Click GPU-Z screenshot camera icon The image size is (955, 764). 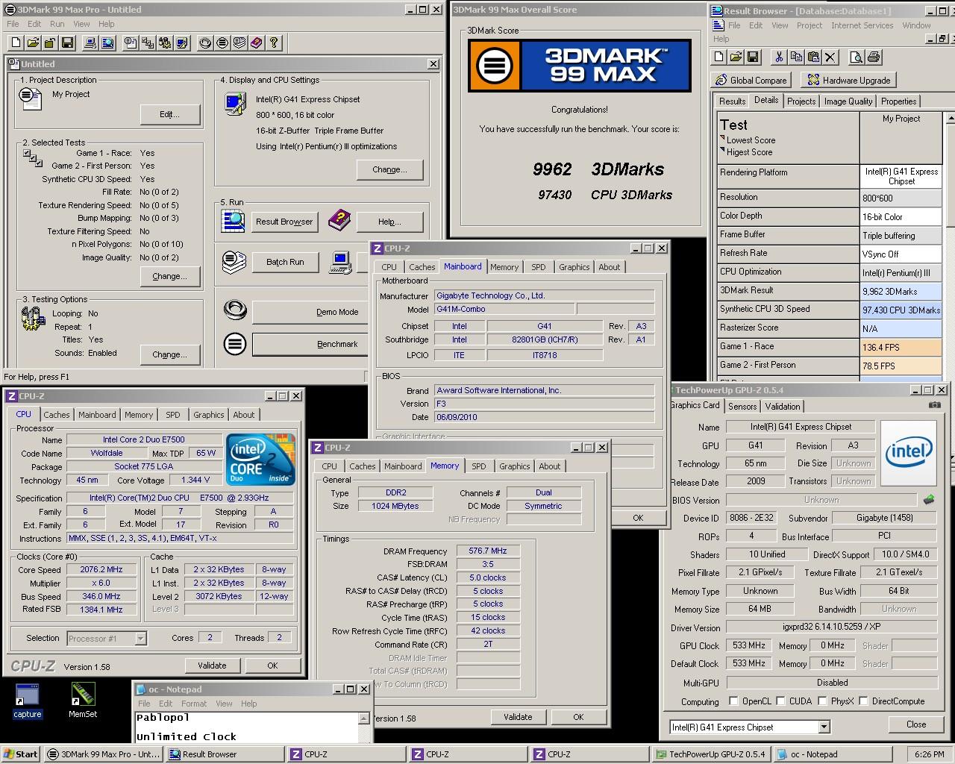point(935,405)
